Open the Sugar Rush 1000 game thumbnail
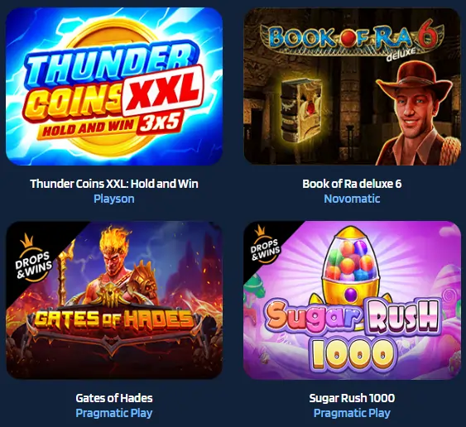Image resolution: width=466 pixels, height=427 pixels. pos(352,300)
